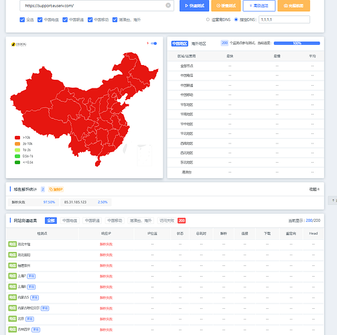Collapse the domain resolution statistics section
Image resolution: width=337 pixels, height=335 pixels.
point(314,190)
